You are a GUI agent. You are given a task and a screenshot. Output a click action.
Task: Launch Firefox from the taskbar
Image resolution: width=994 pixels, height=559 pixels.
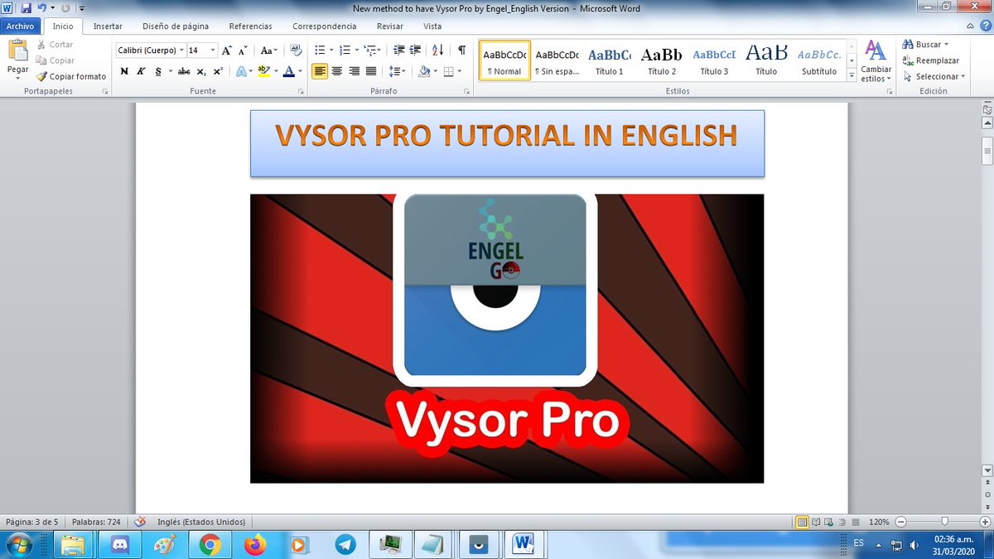pyautogui.click(x=254, y=544)
